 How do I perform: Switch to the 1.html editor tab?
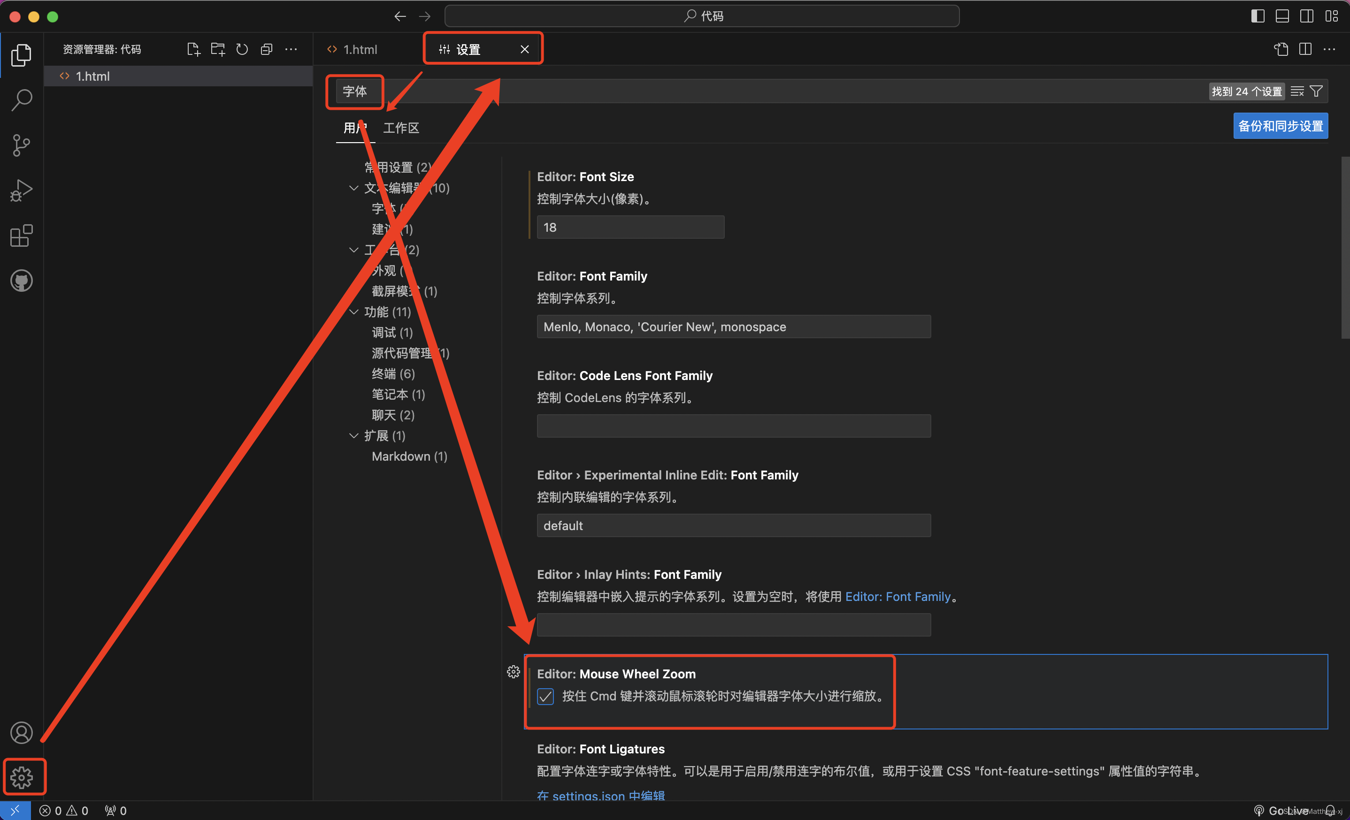tap(360, 49)
